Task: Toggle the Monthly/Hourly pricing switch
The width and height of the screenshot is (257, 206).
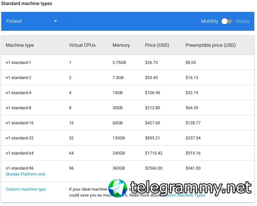Action: click(x=227, y=21)
